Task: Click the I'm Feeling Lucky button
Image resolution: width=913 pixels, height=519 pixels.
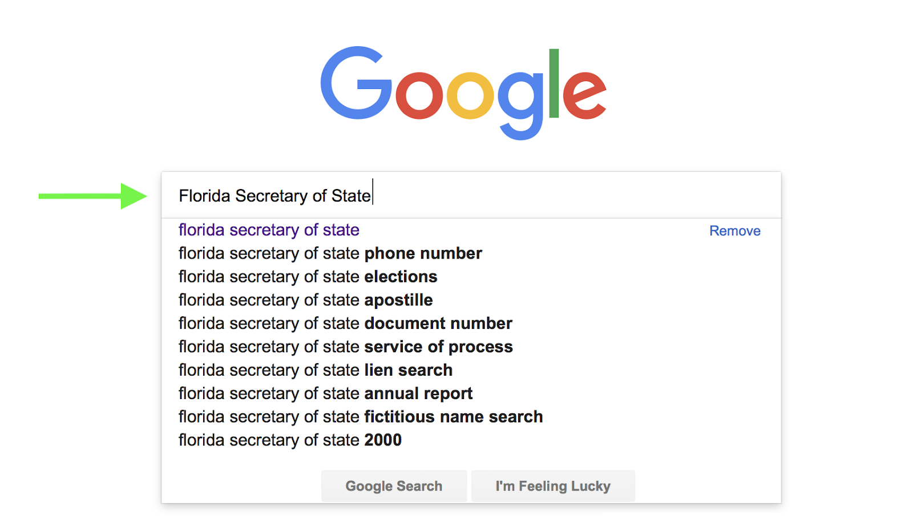Action: point(553,486)
